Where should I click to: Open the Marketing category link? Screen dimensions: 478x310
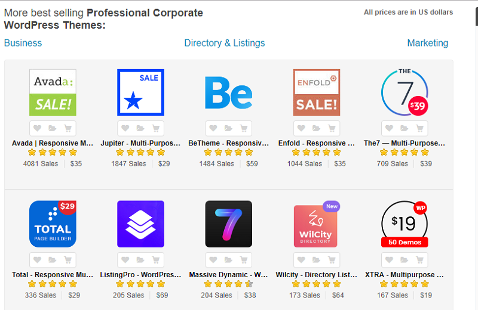(427, 43)
